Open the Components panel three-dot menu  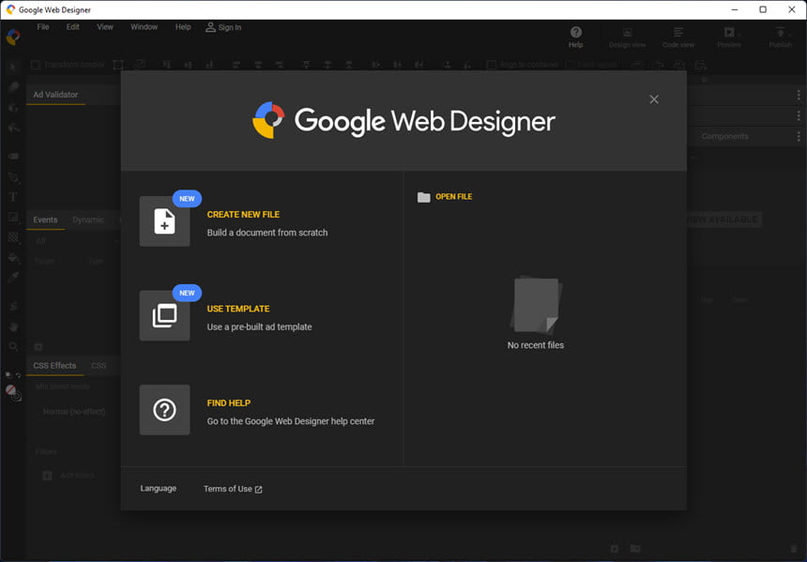tap(799, 136)
